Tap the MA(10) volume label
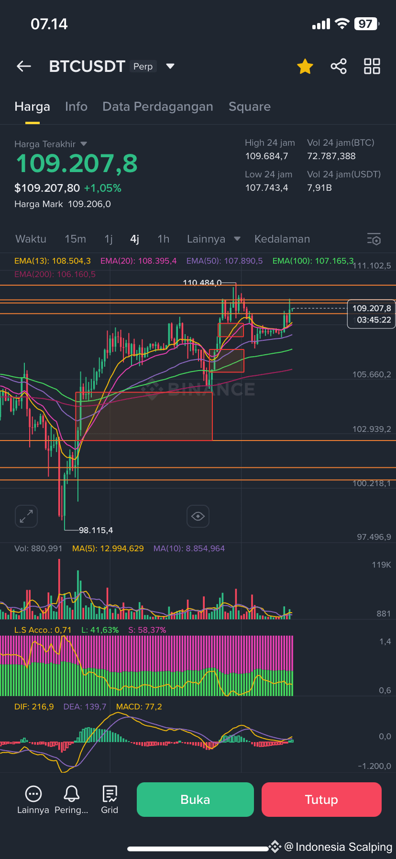The width and height of the screenshot is (396, 859). pos(189,548)
